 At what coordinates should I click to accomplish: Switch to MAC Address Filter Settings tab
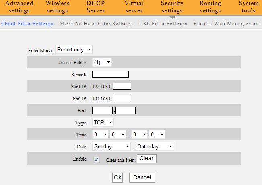(x=96, y=24)
